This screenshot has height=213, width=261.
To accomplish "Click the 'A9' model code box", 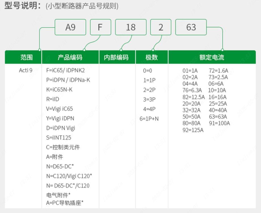I will (x=70, y=27).
